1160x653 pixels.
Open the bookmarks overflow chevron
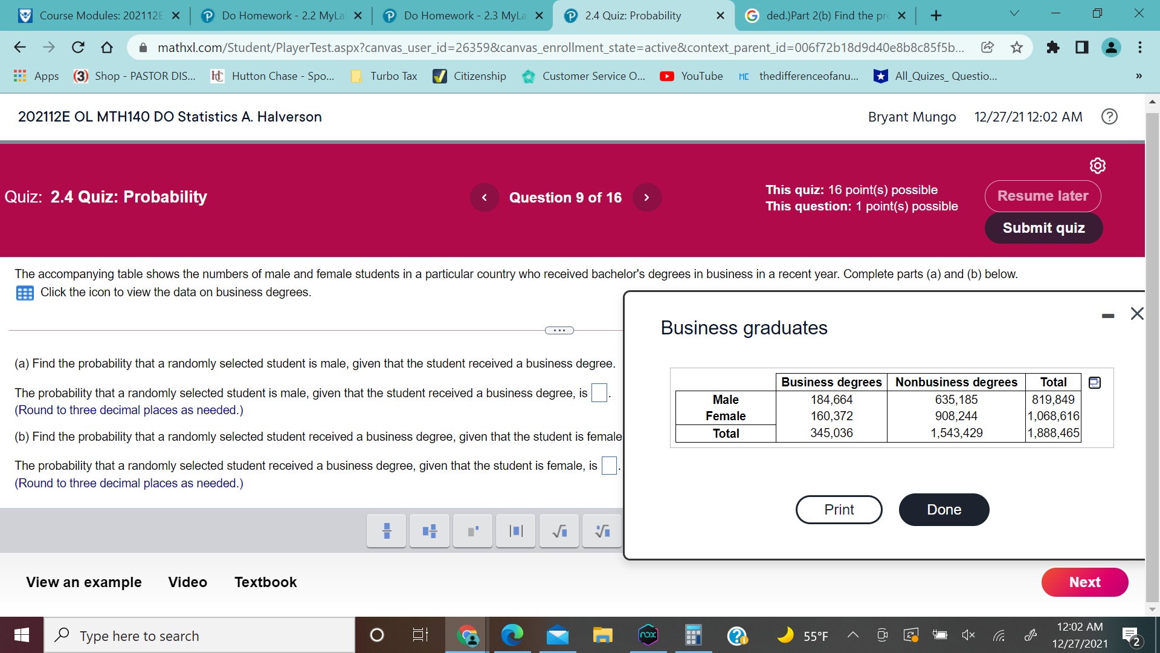(1138, 76)
